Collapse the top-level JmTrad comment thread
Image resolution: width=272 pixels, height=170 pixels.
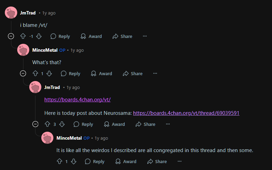11,36
